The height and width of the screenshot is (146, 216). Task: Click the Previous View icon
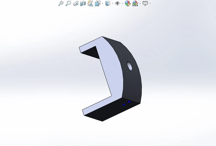point(76,3)
